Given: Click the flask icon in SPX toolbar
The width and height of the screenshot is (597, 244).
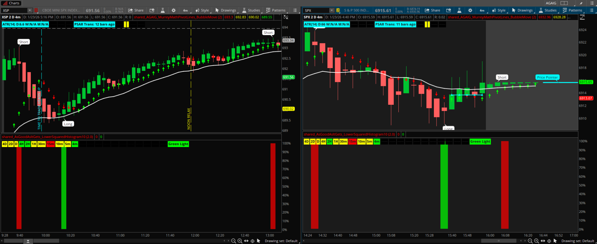Looking at the screenshot, I should pyautogui.click(x=459, y=10).
